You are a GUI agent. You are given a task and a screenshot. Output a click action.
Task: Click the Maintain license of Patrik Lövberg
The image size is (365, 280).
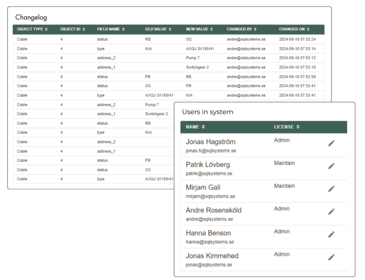point(284,163)
